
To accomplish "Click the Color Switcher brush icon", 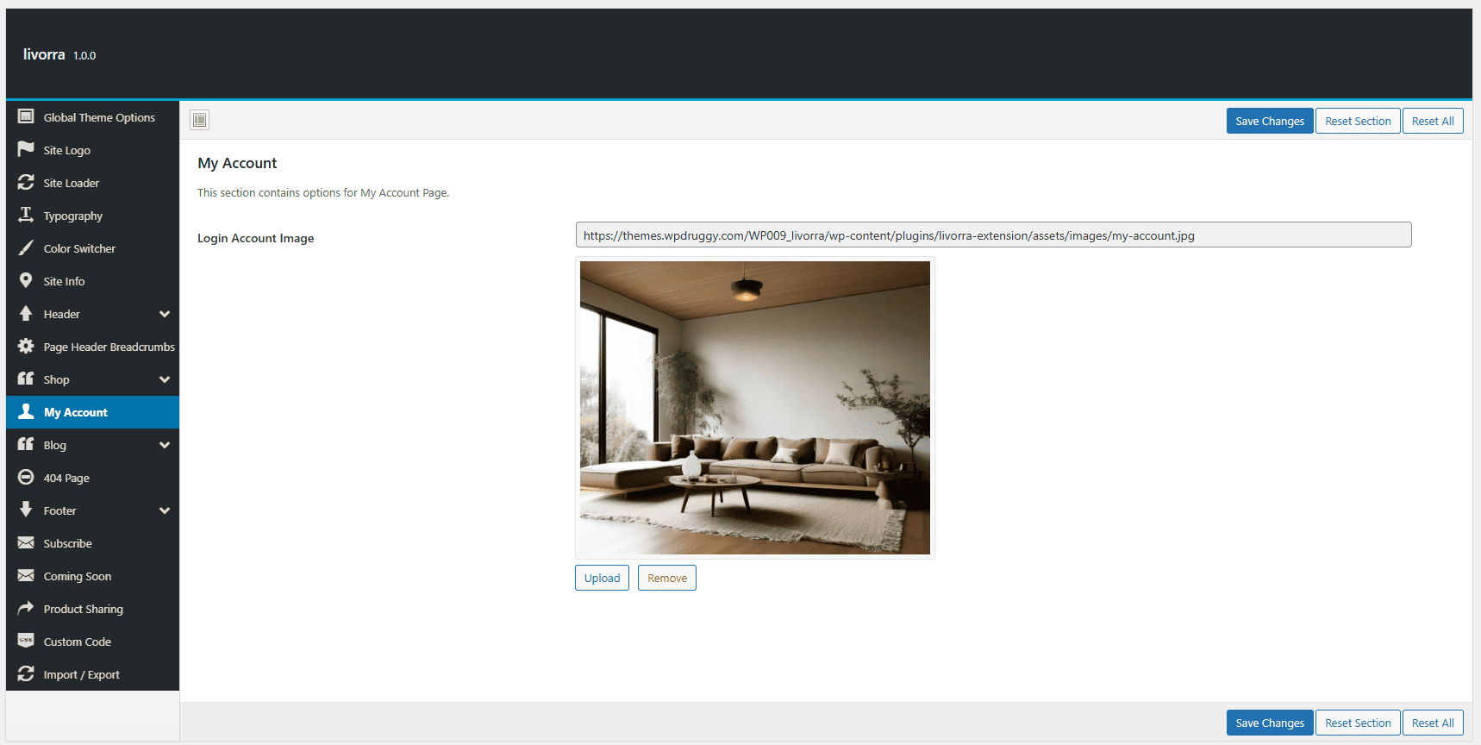I will (26, 247).
